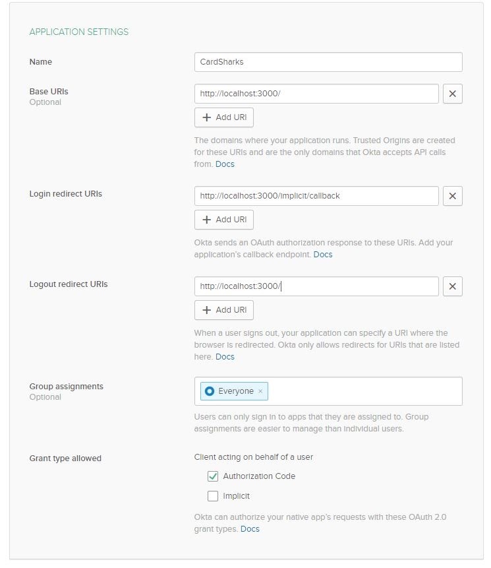Enable the Implicit grant type checkbox
Viewport: 491px width, 568px height.
tap(213, 496)
